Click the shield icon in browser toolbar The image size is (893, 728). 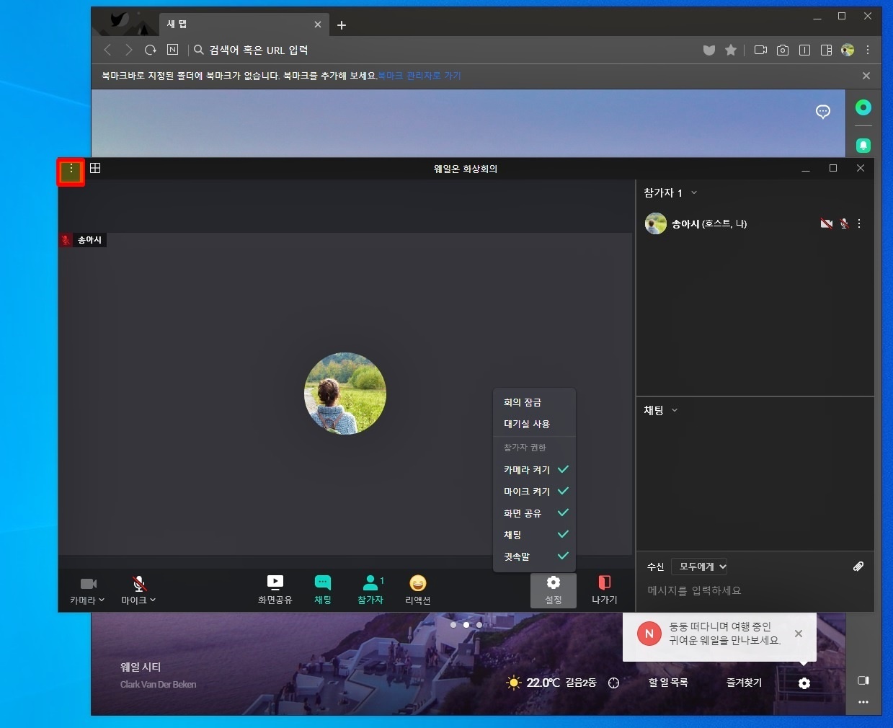pyautogui.click(x=709, y=50)
